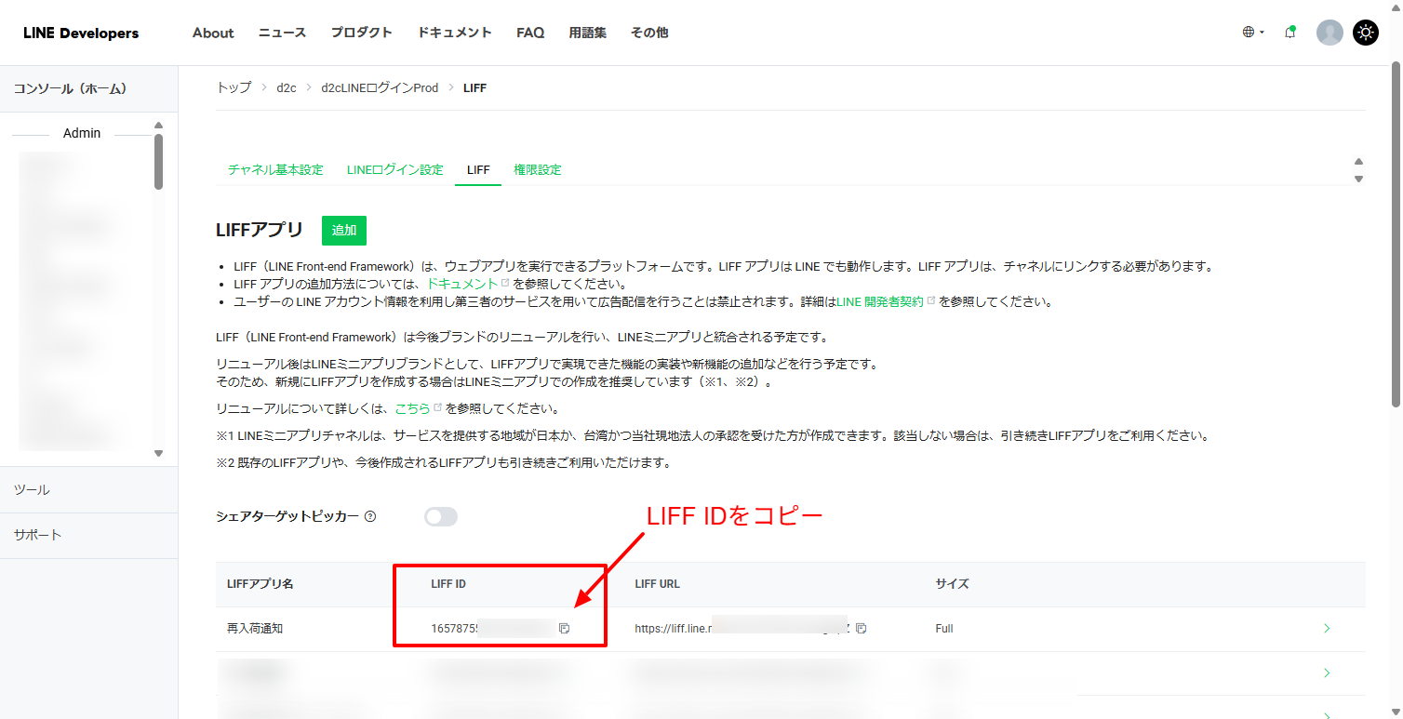
Task: Open the About menu
Action: pos(213,33)
